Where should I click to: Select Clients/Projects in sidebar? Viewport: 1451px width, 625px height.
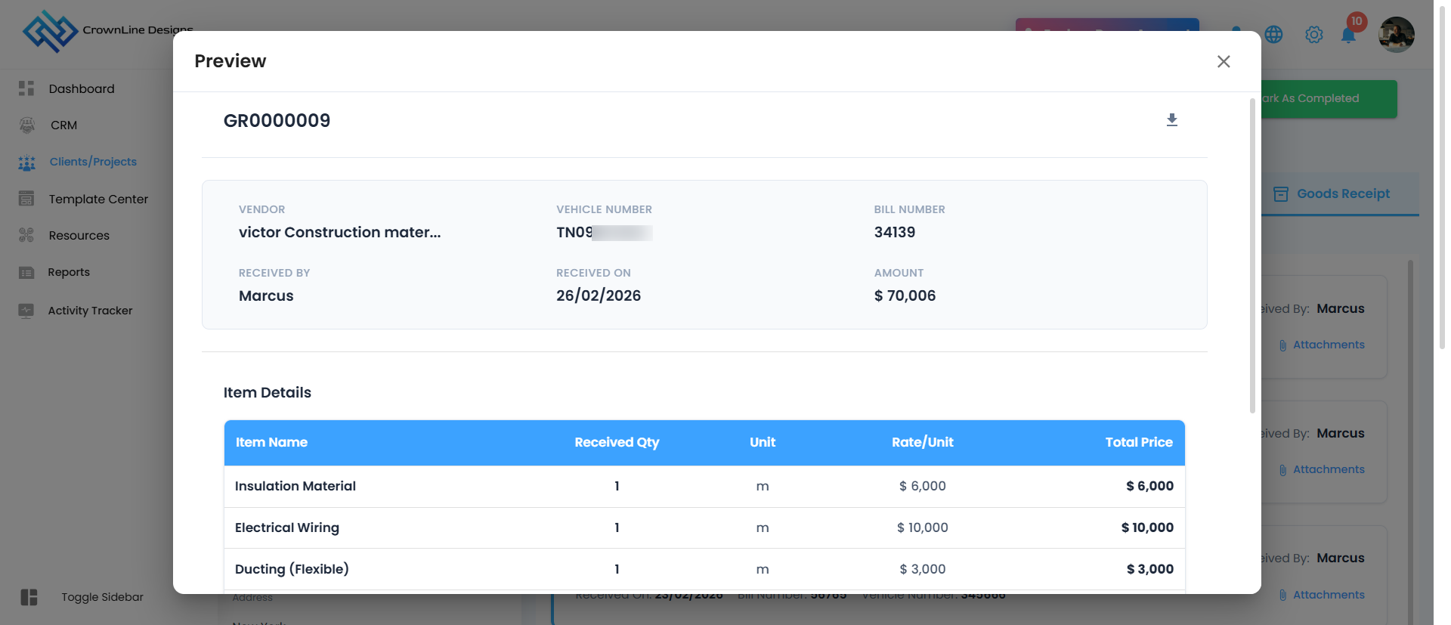point(93,162)
